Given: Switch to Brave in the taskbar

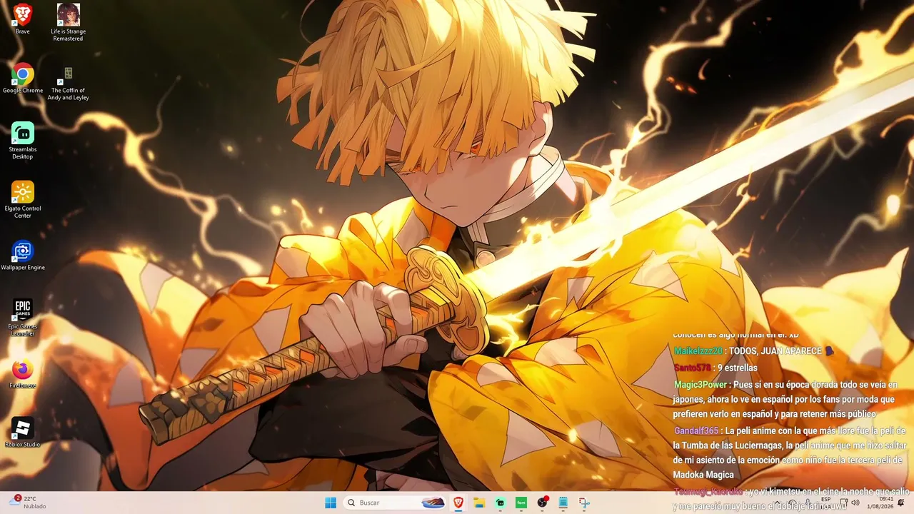Looking at the screenshot, I should click(x=458, y=503).
